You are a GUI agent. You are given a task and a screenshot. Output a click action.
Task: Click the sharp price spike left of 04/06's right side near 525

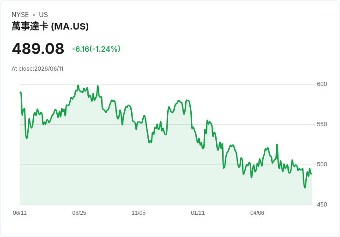click(x=277, y=145)
